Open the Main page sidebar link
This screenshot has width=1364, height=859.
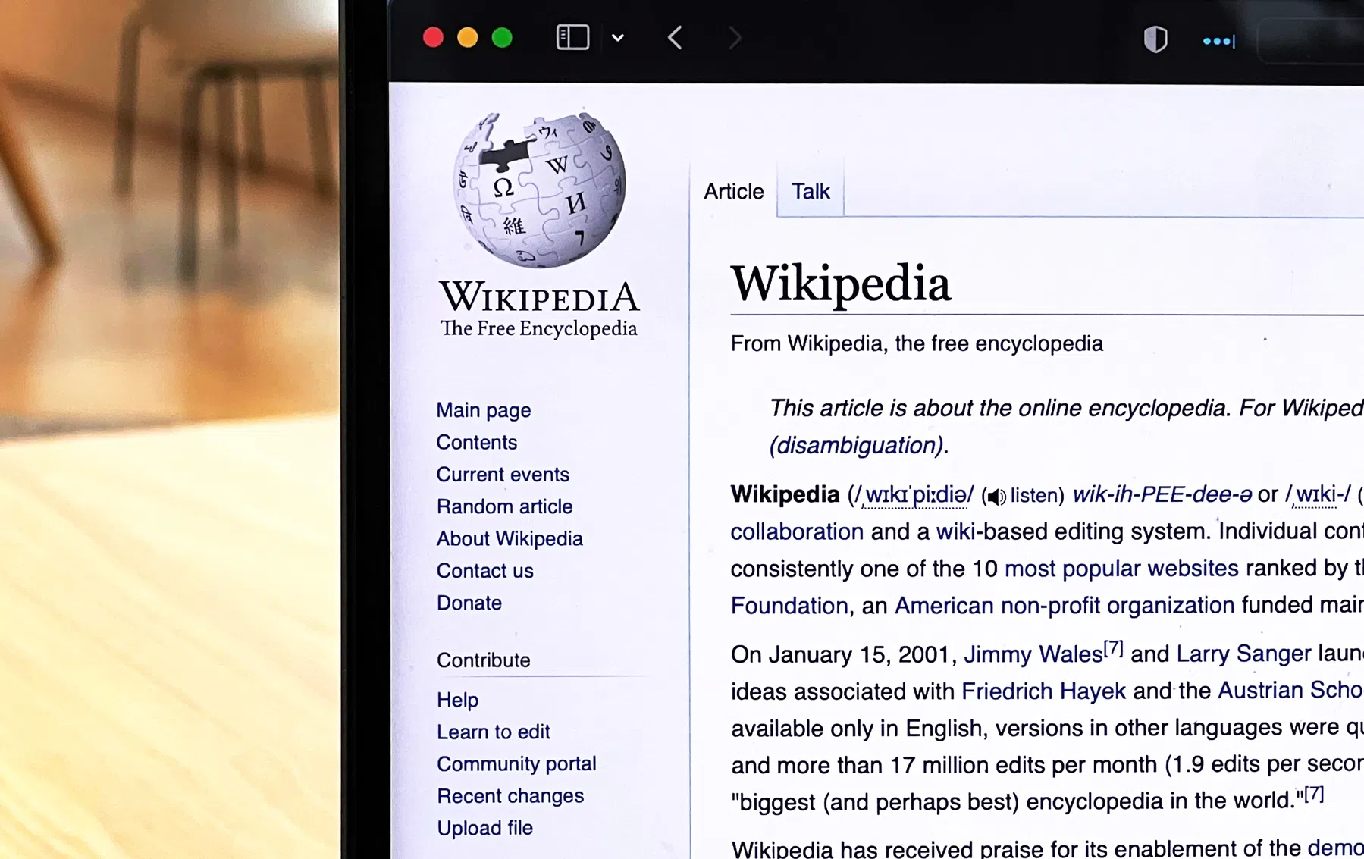point(483,410)
